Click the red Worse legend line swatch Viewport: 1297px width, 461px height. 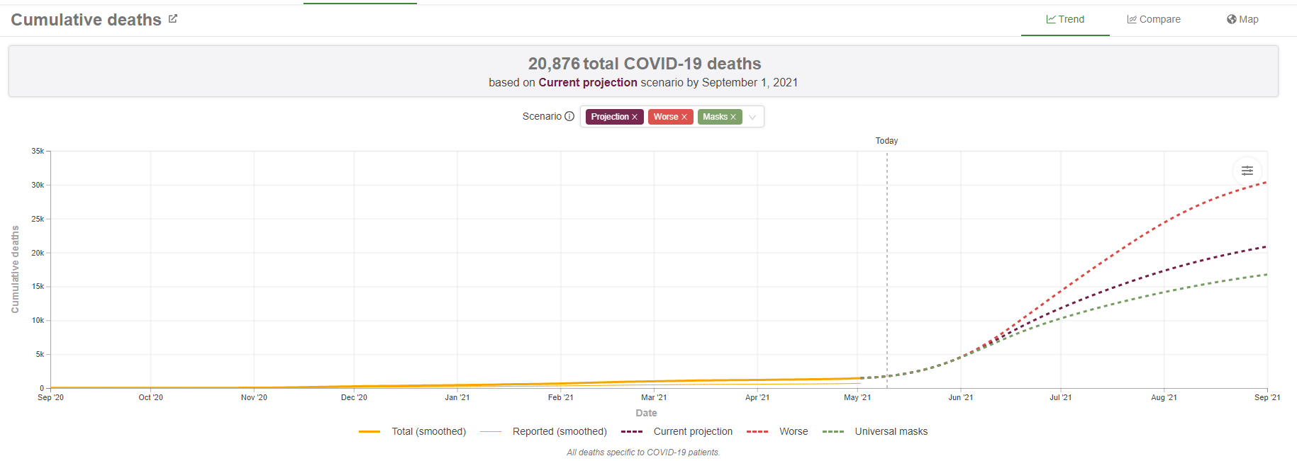click(x=757, y=431)
